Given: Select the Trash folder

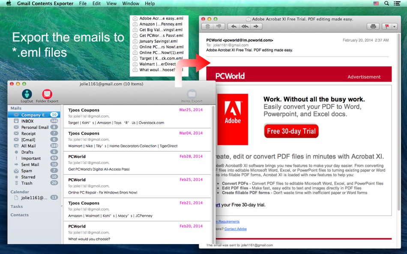Looking at the screenshot, I should (x=34, y=183).
